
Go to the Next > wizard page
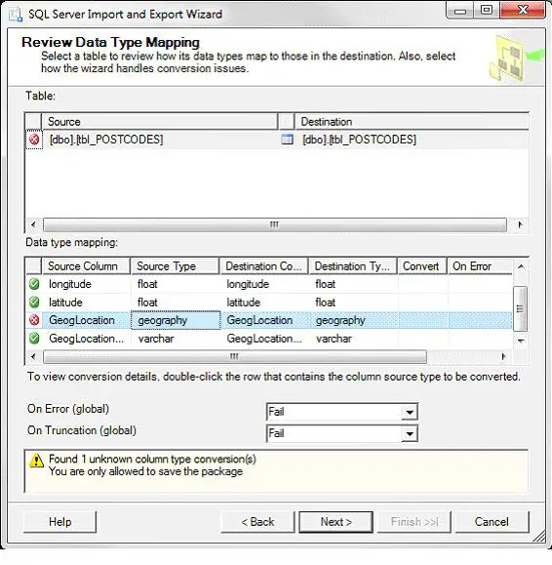(x=335, y=522)
